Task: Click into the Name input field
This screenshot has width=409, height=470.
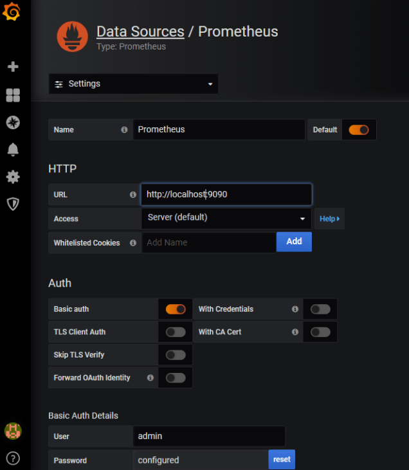Action: [x=219, y=129]
